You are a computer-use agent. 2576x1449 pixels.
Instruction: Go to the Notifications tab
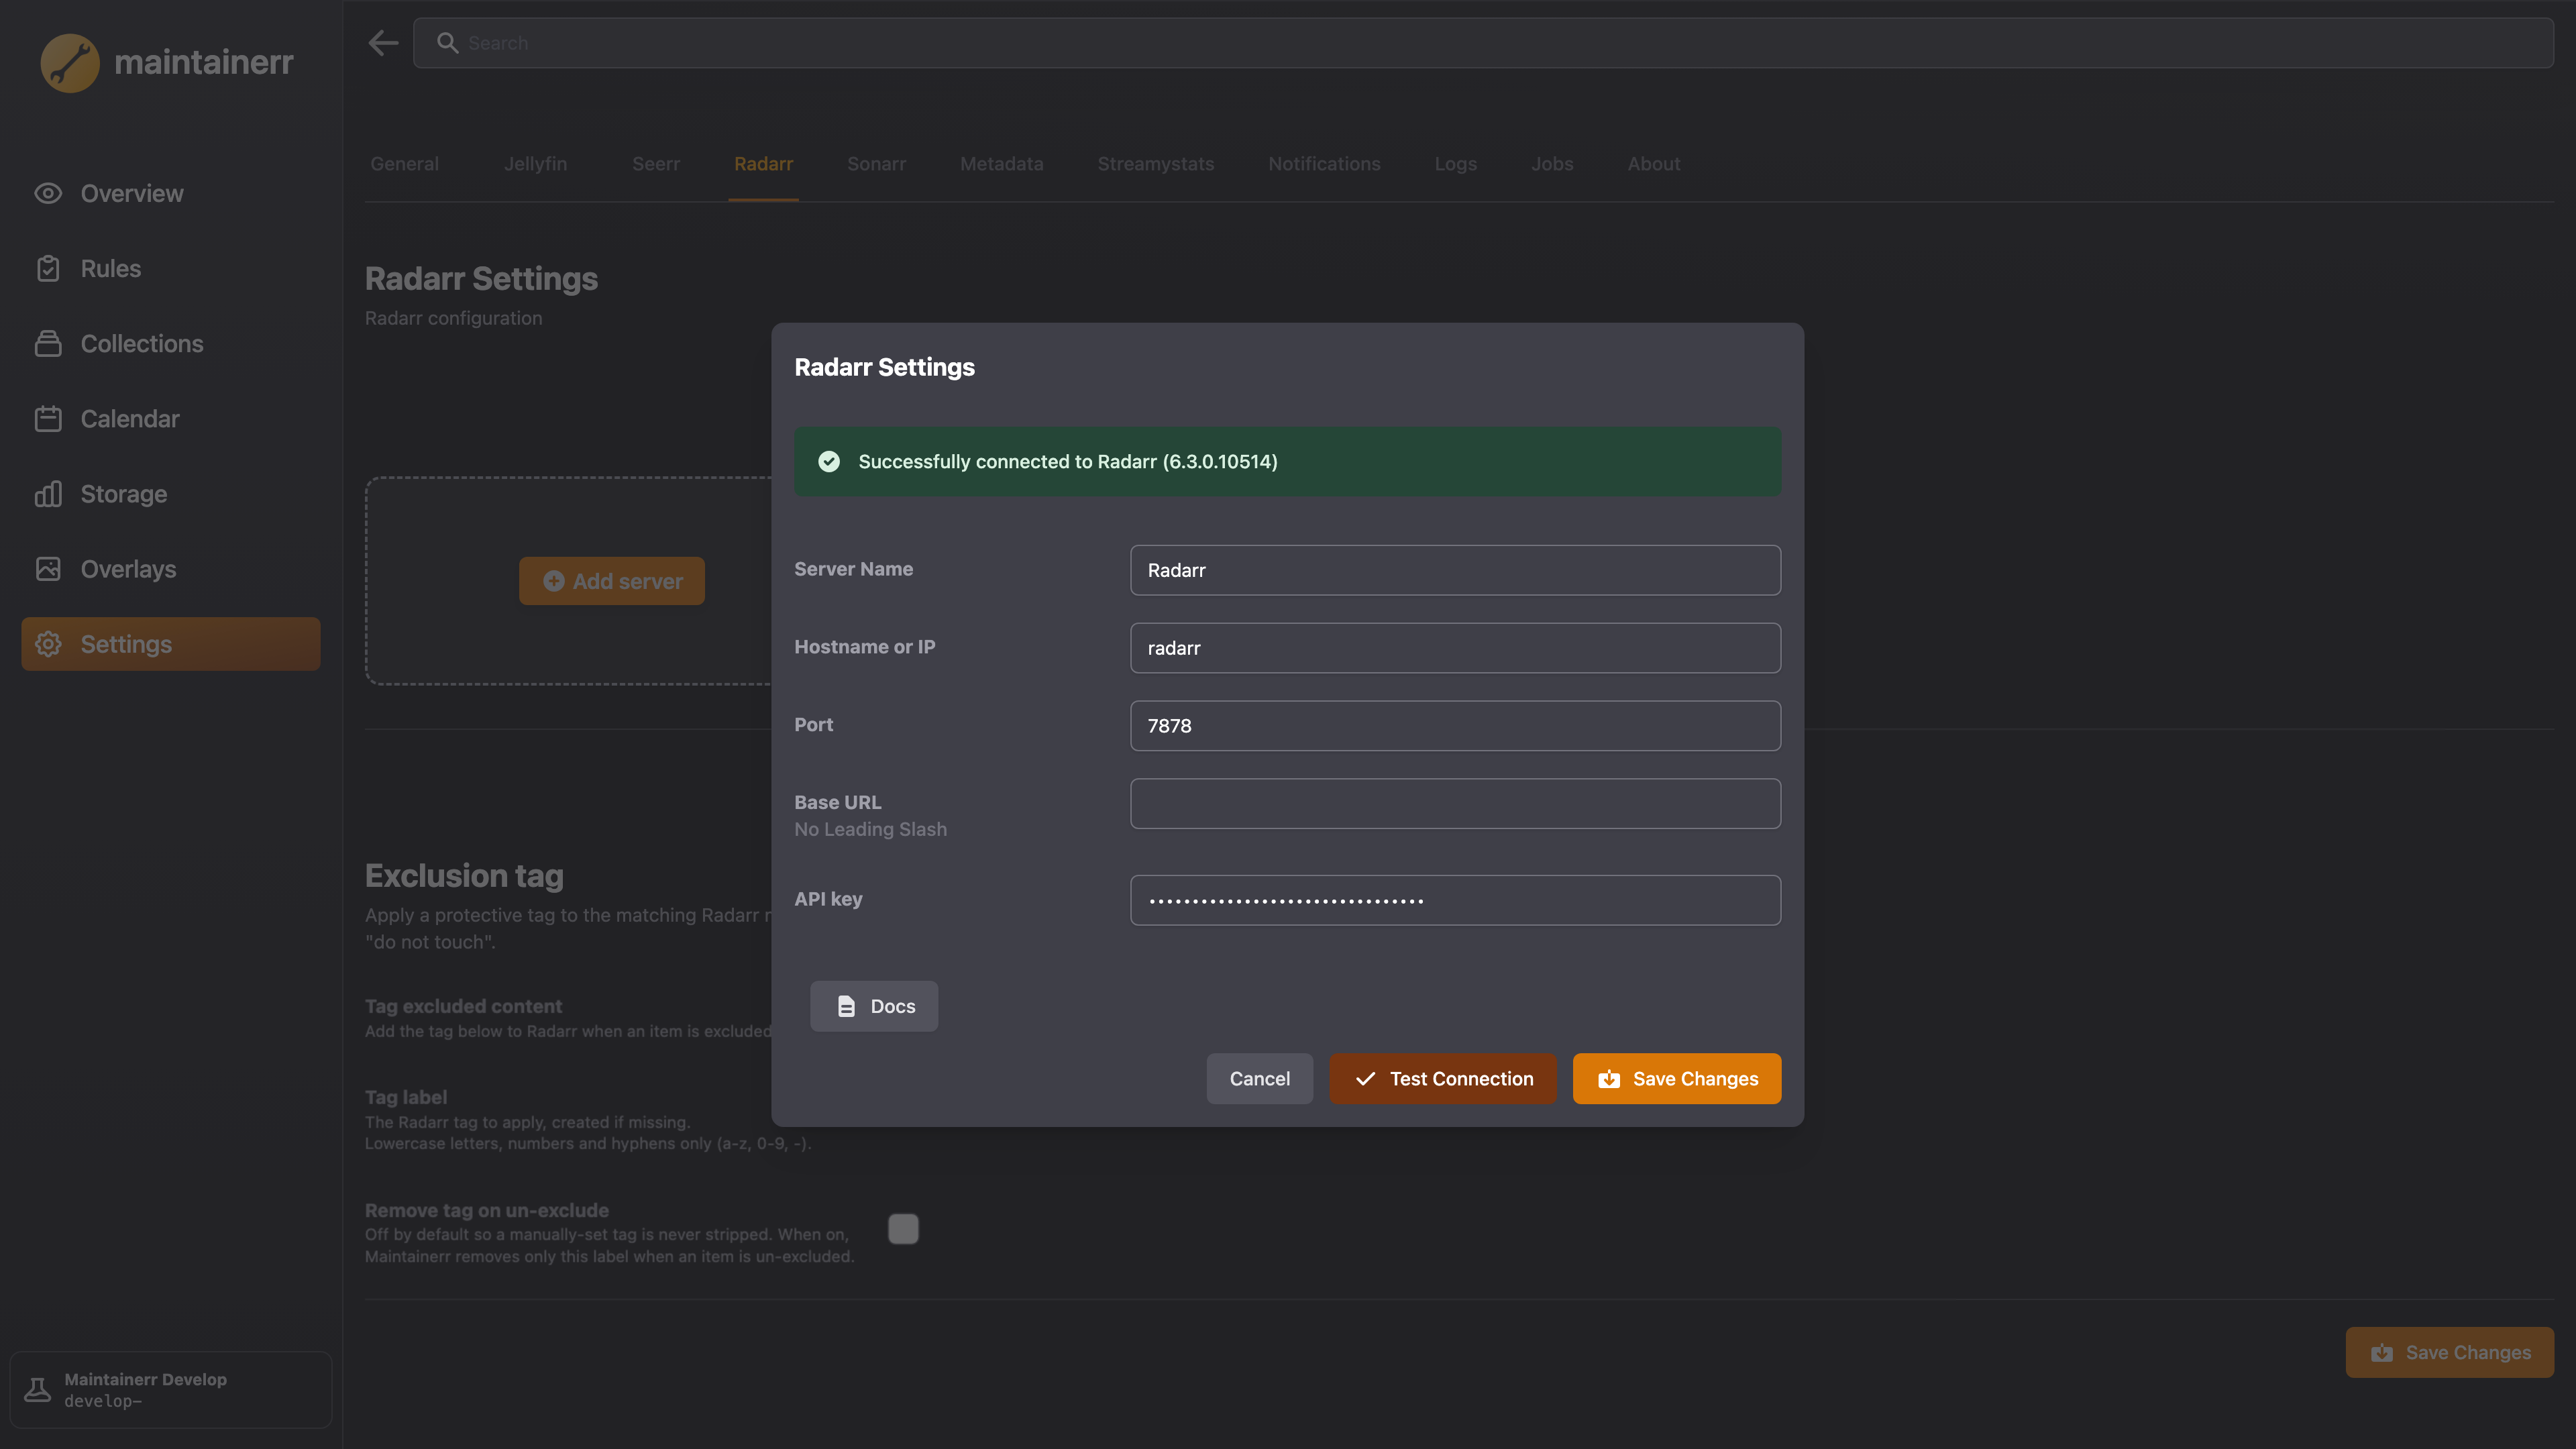[1324, 164]
